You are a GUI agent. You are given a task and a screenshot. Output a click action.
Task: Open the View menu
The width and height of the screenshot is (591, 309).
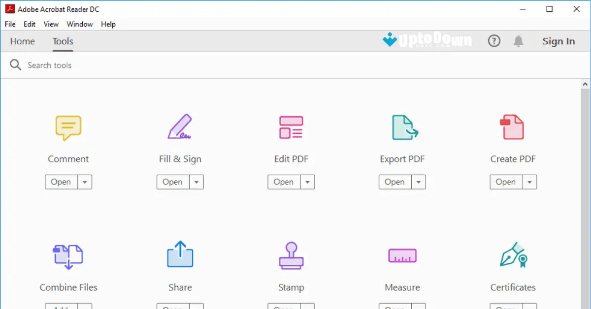pos(51,24)
